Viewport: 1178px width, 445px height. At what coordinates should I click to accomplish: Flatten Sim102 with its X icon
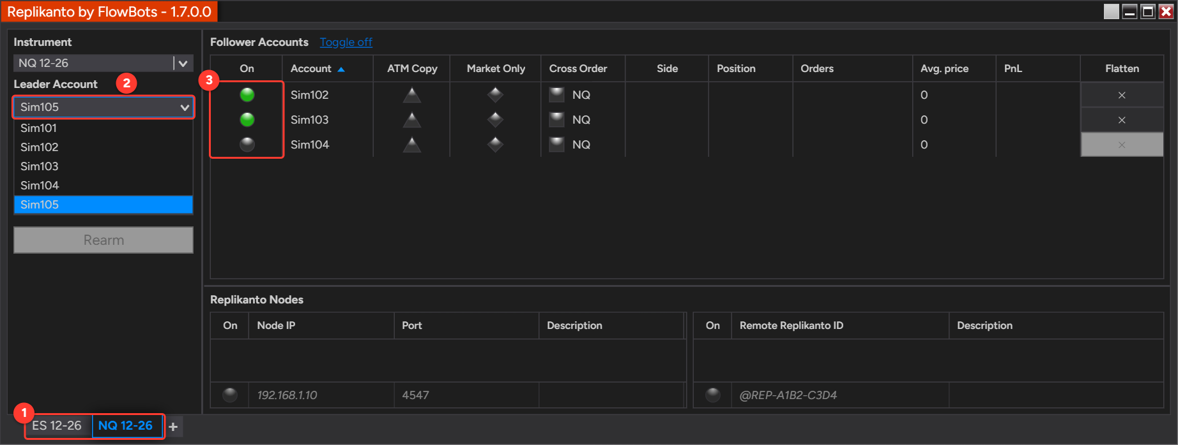(1122, 95)
